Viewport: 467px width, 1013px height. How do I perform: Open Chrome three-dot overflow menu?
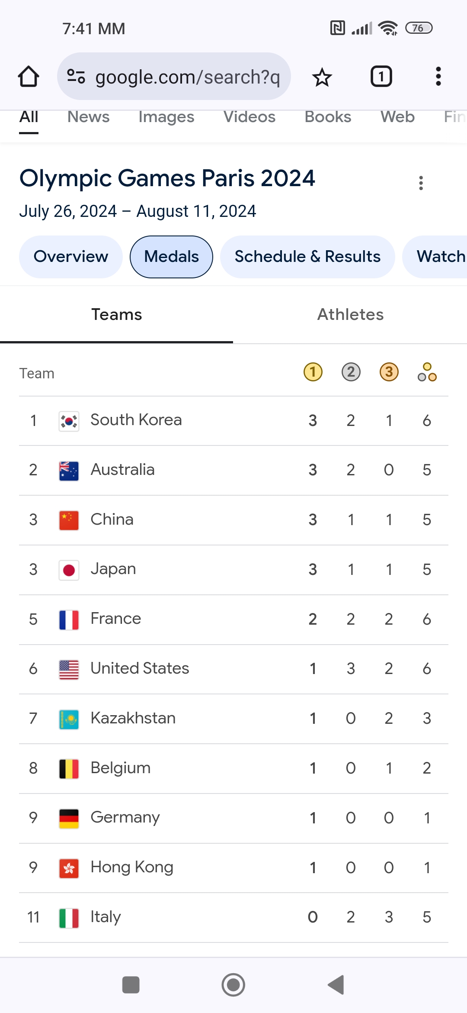click(x=438, y=77)
